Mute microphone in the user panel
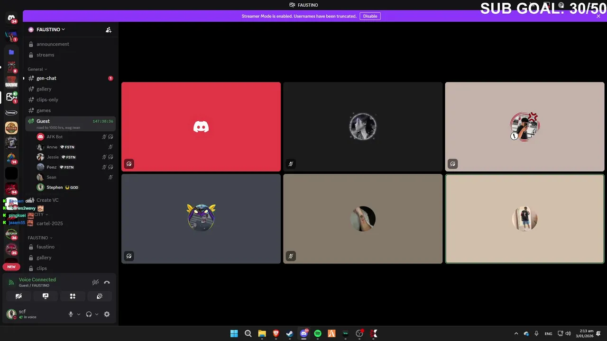 tap(71, 314)
